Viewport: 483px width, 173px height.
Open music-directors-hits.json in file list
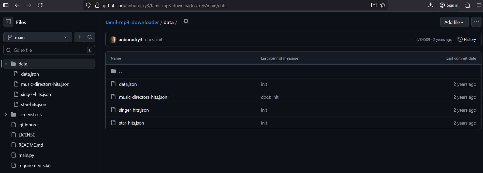point(143,97)
